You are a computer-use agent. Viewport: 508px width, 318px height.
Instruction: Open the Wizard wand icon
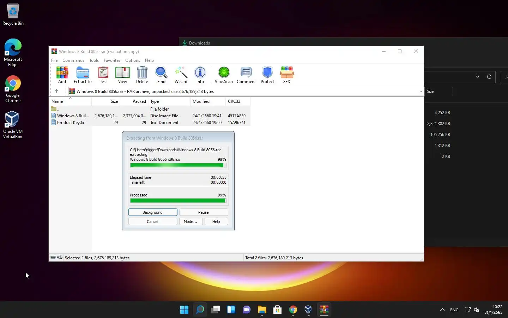[x=181, y=75]
